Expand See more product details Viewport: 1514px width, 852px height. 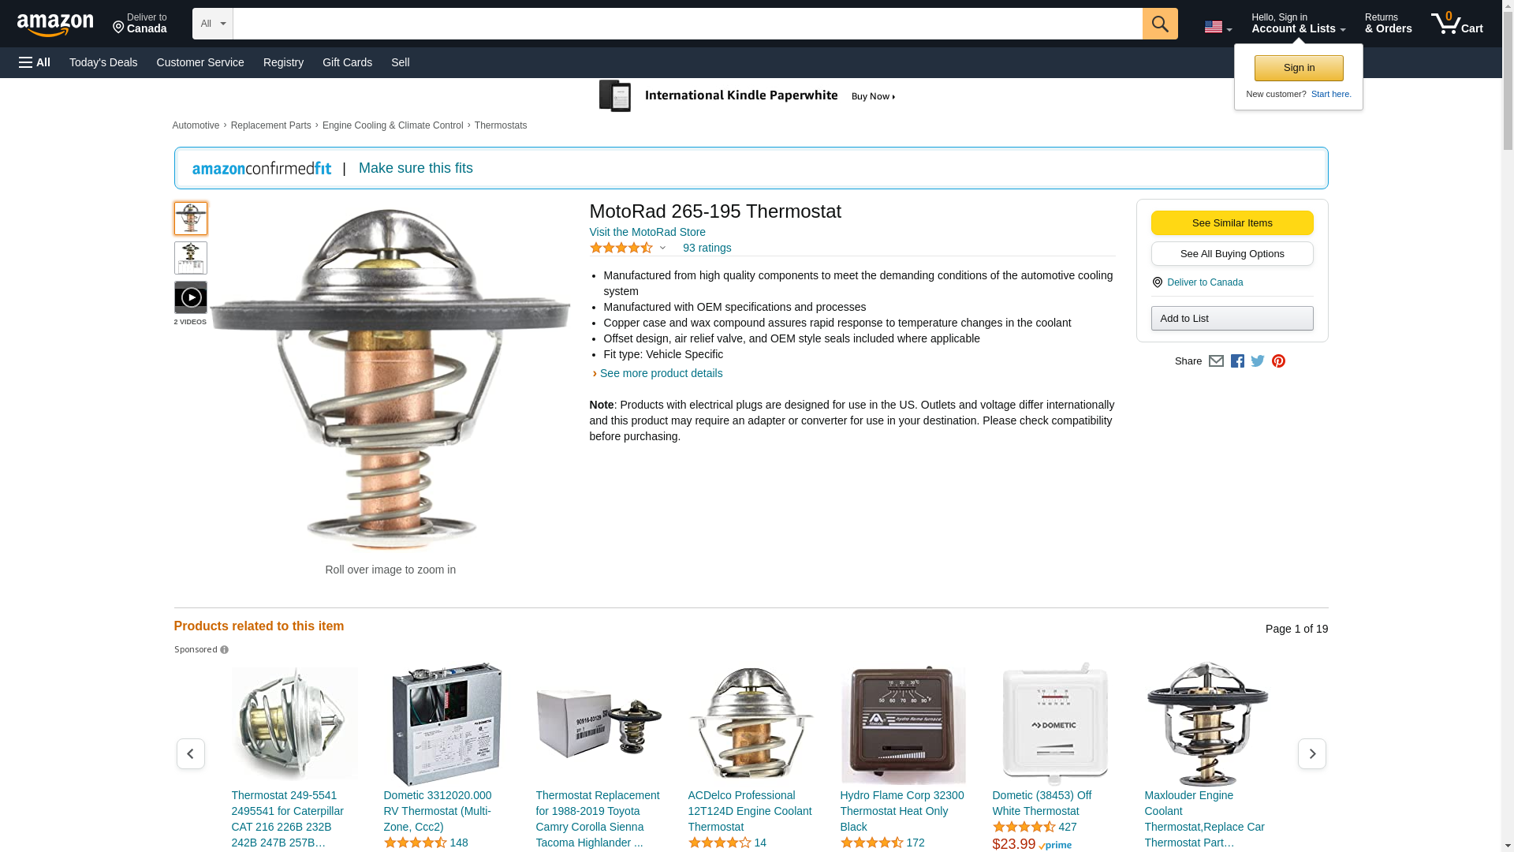(x=661, y=373)
